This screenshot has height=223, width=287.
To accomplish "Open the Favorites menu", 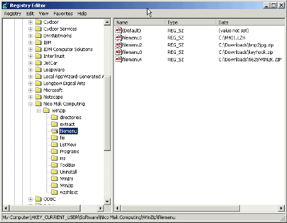I will point(63,14).
